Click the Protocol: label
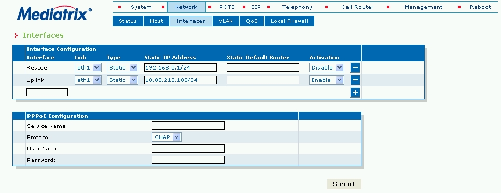Viewport: 501px width, 193px height. 39,137
